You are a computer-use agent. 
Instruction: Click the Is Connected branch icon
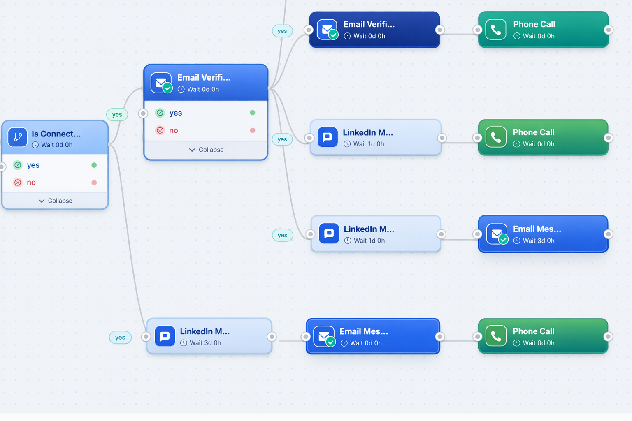point(17,137)
